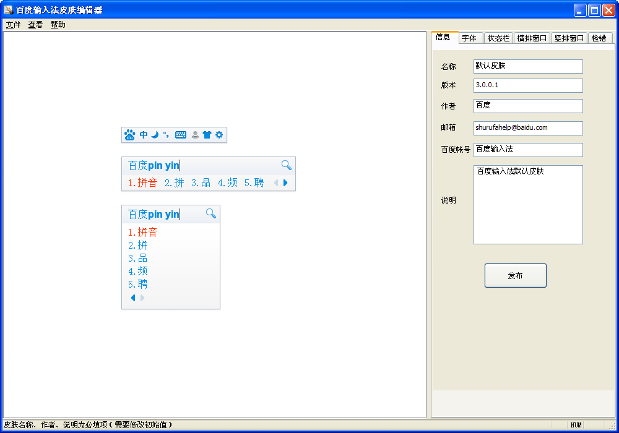Toggle the punctuation mode icon
Viewport: 619px width, 433px height.
pyautogui.click(x=166, y=135)
